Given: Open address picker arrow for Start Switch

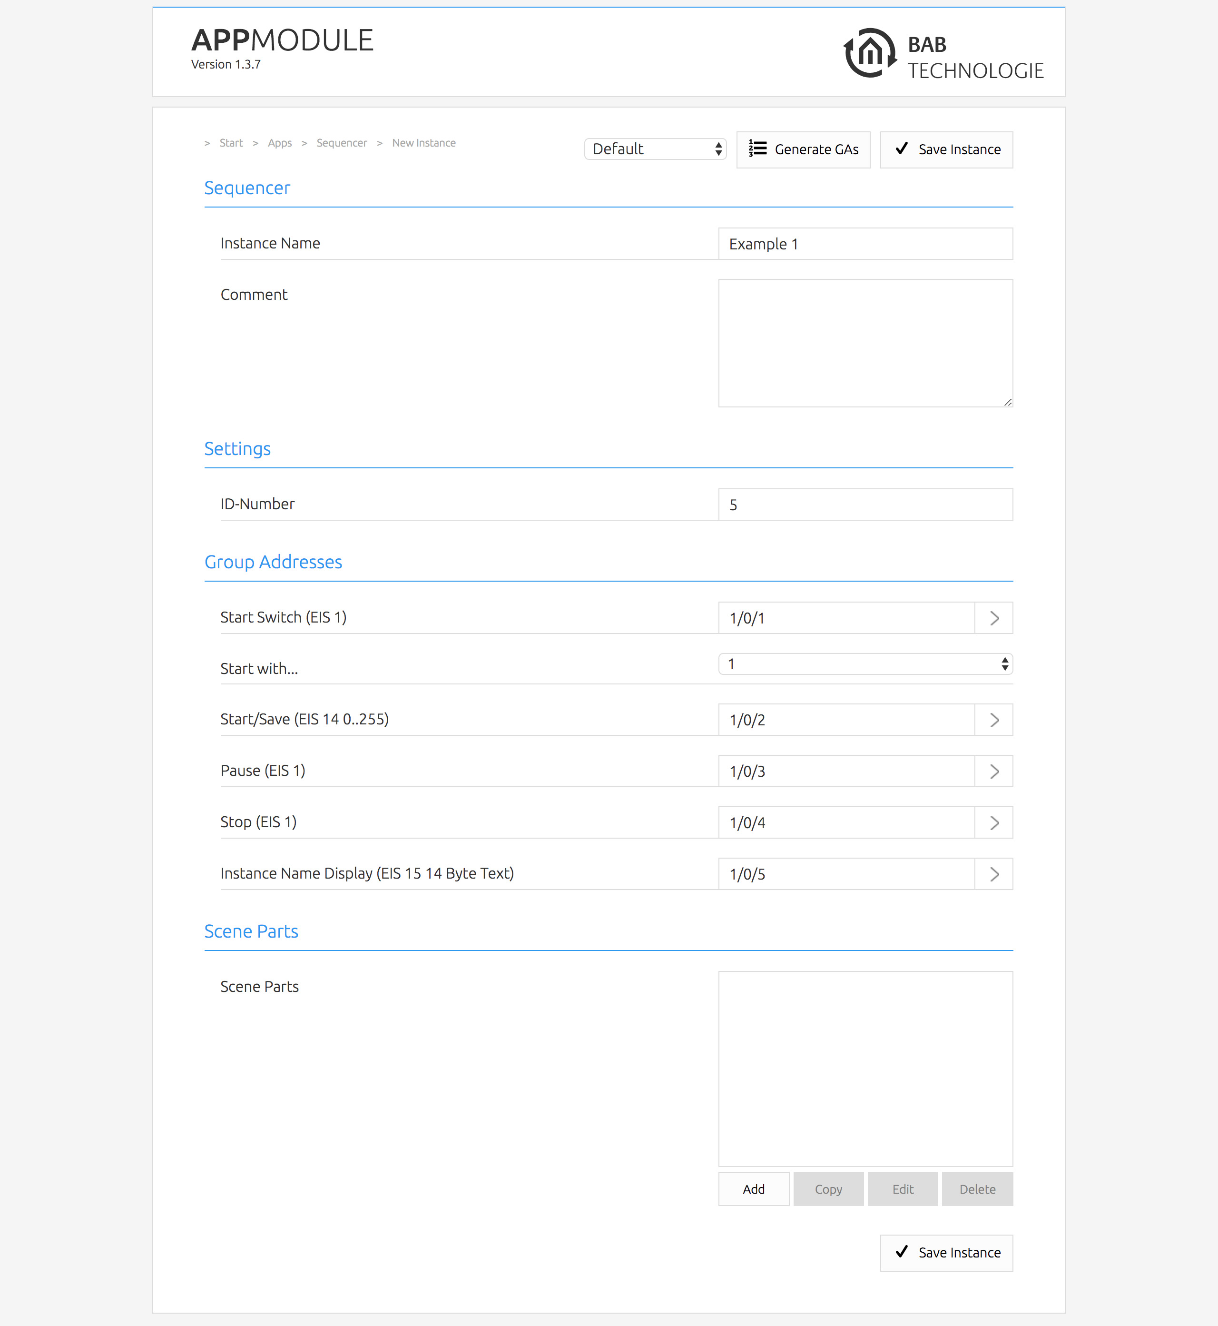Looking at the screenshot, I should coord(993,618).
